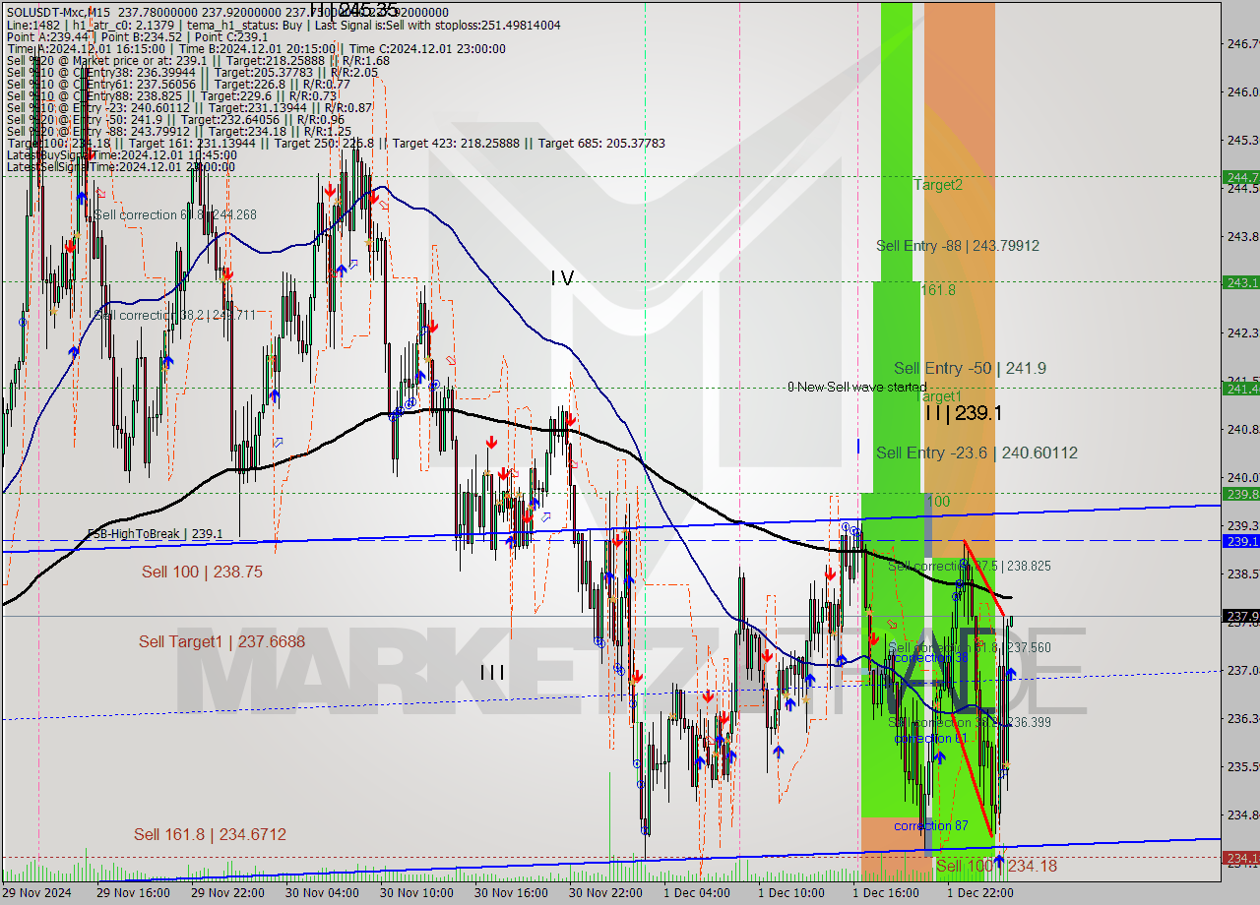Click the 242.3 price axis value
This screenshot has height=905, width=1260.
[1241, 332]
